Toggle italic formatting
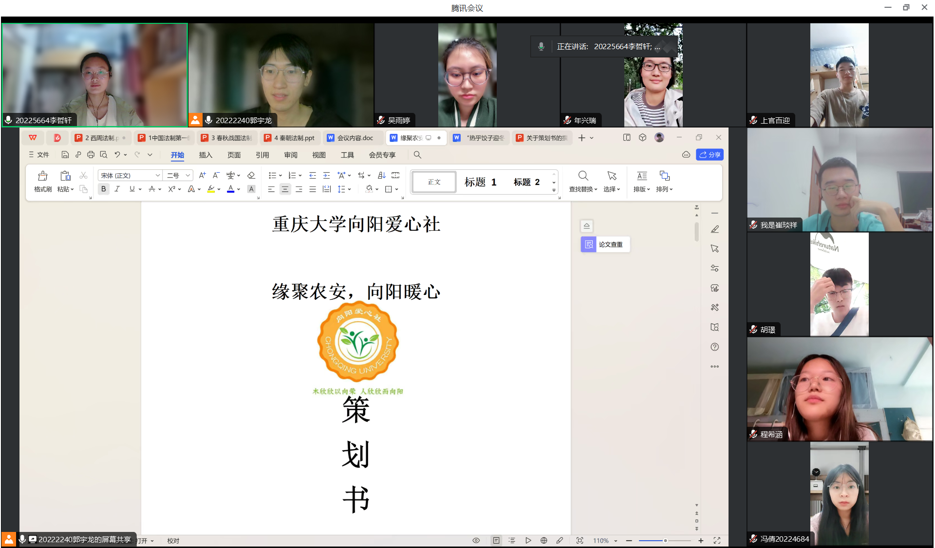This screenshot has height=548, width=935. tap(117, 189)
